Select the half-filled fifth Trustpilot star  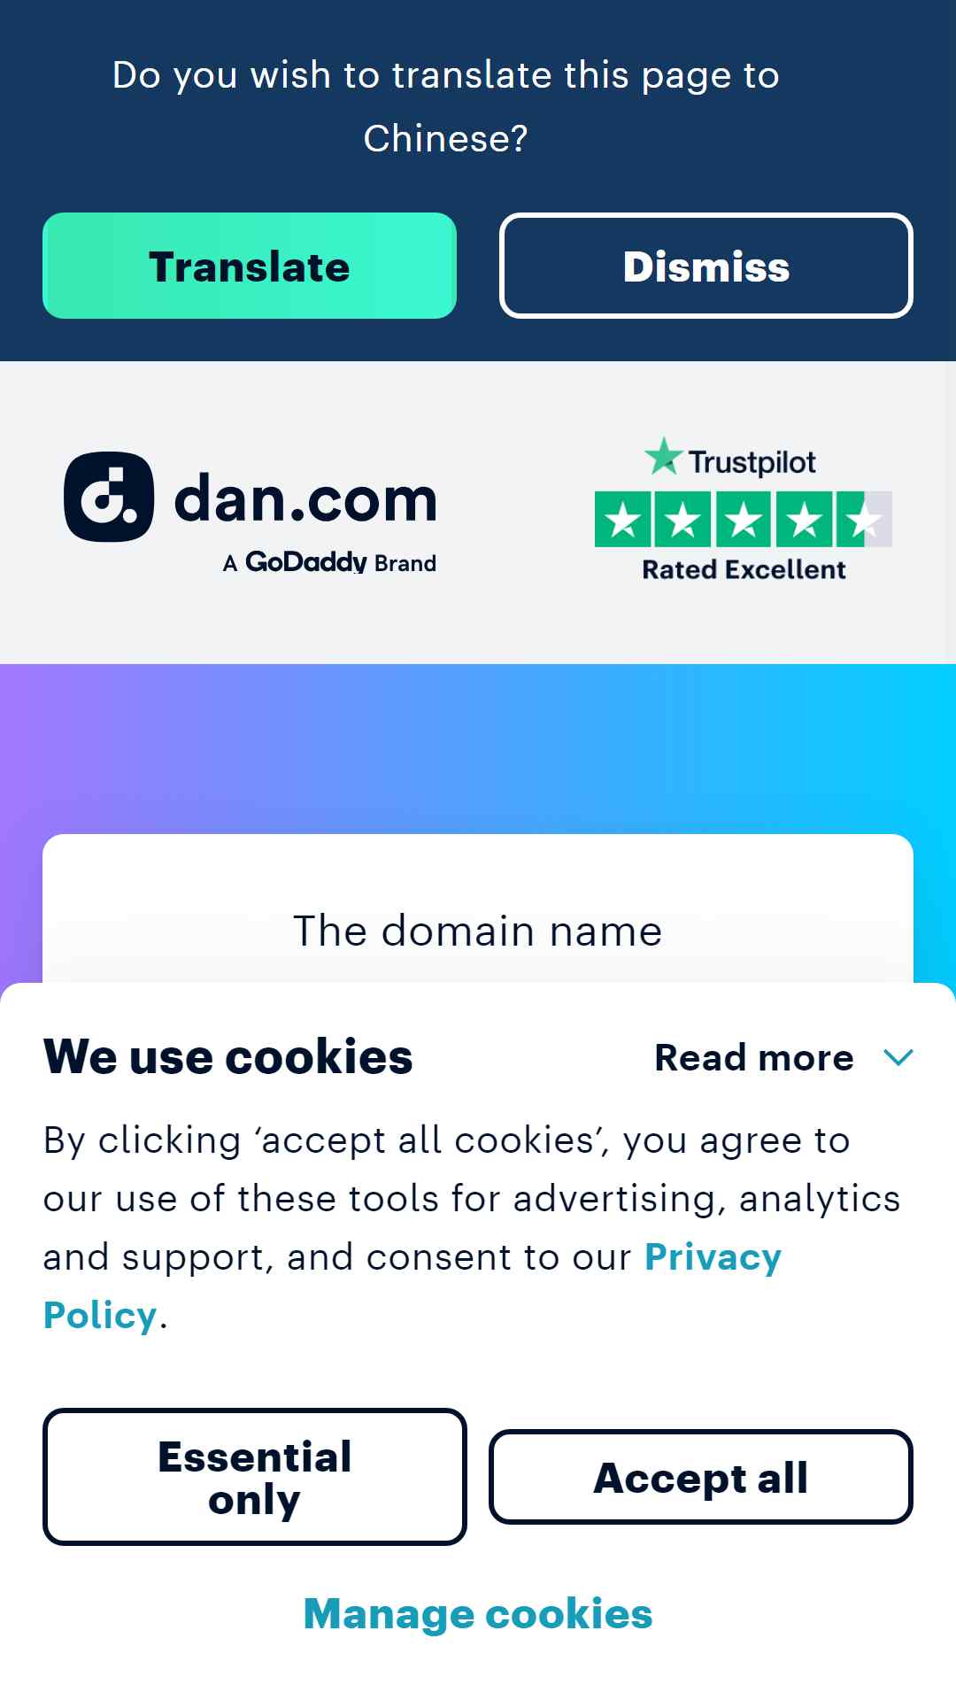[x=864, y=520]
